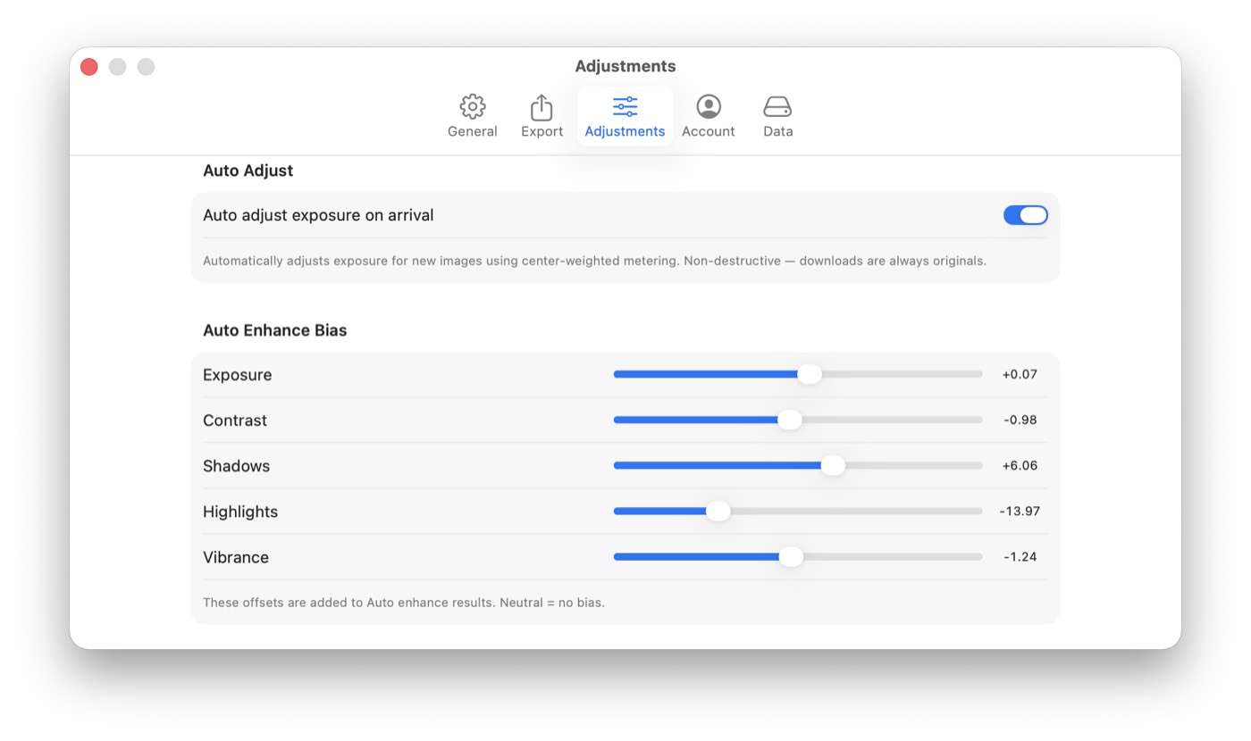Click the disabled zoom window button
Viewport: 1251px width, 741px height.
147,67
